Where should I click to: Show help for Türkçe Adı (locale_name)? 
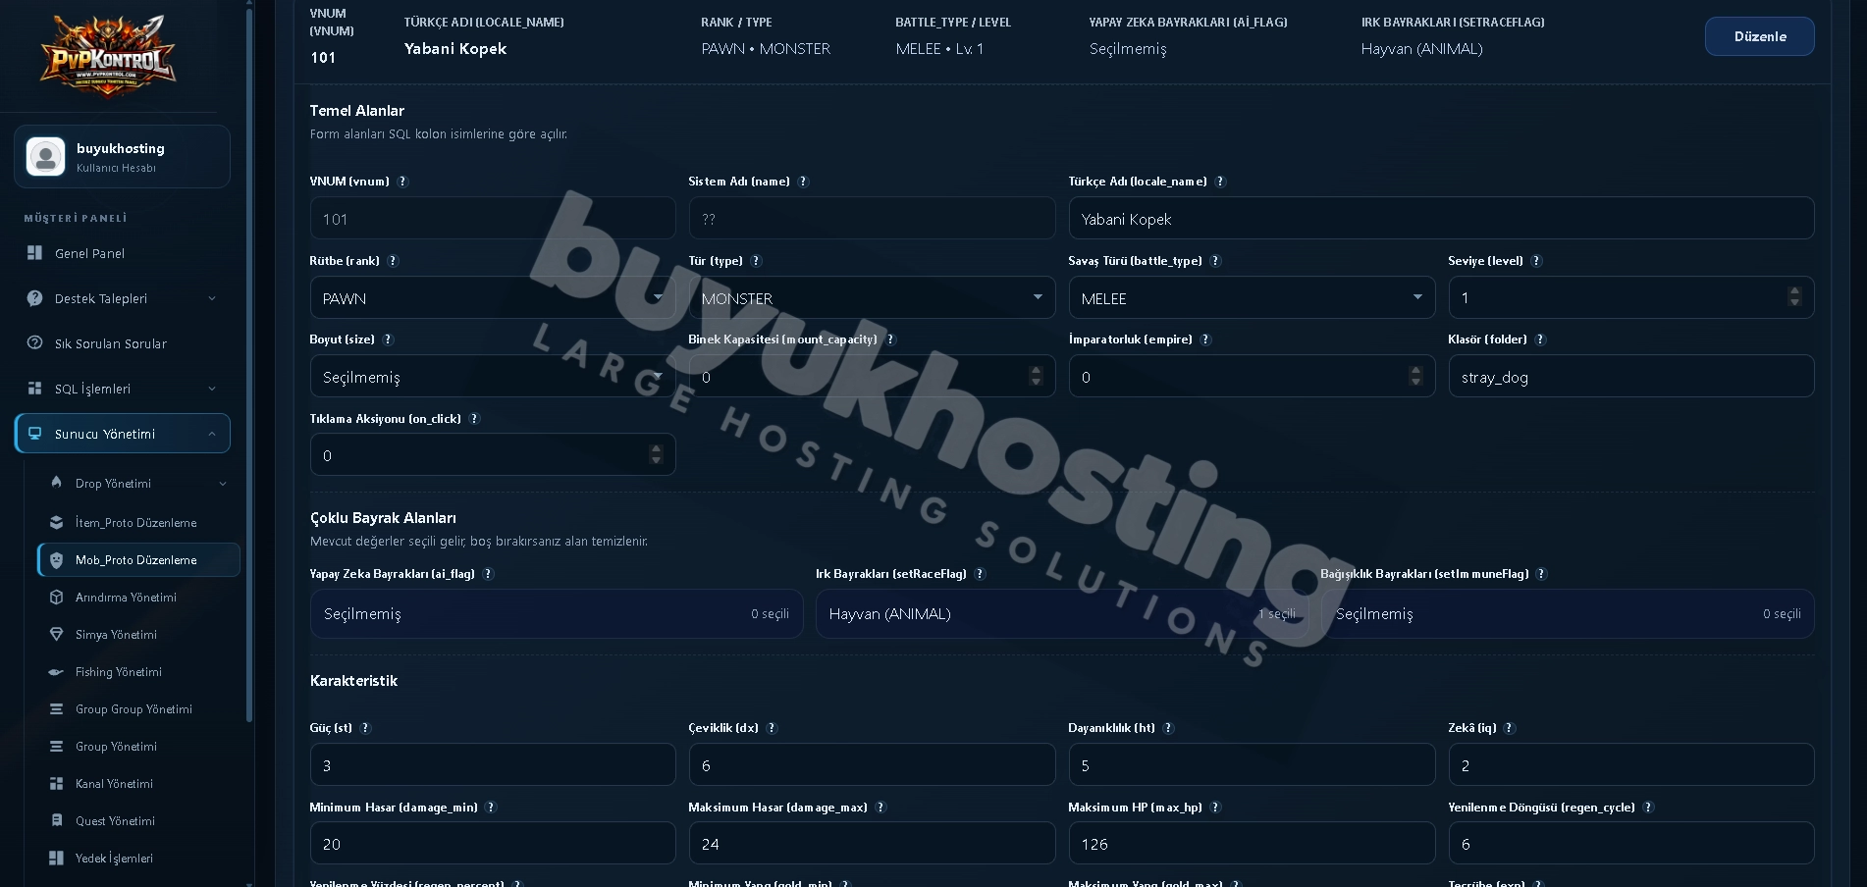pos(1220,182)
